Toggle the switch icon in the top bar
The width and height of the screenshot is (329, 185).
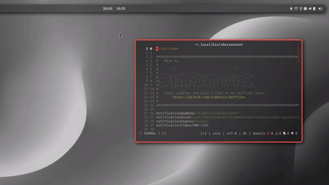[320, 9]
